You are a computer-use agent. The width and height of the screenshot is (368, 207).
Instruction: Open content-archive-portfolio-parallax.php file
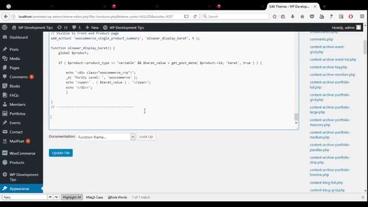click(329, 147)
